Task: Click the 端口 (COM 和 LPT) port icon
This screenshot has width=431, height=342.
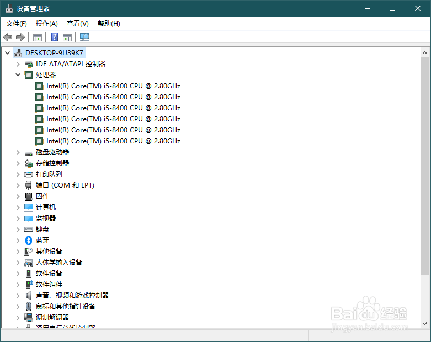Action: [x=29, y=185]
